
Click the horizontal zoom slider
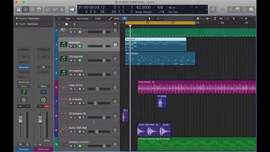point(248,19)
